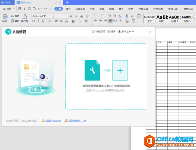Click the Sort A-Z icon
The image size is (196, 150).
tap(127, 16)
